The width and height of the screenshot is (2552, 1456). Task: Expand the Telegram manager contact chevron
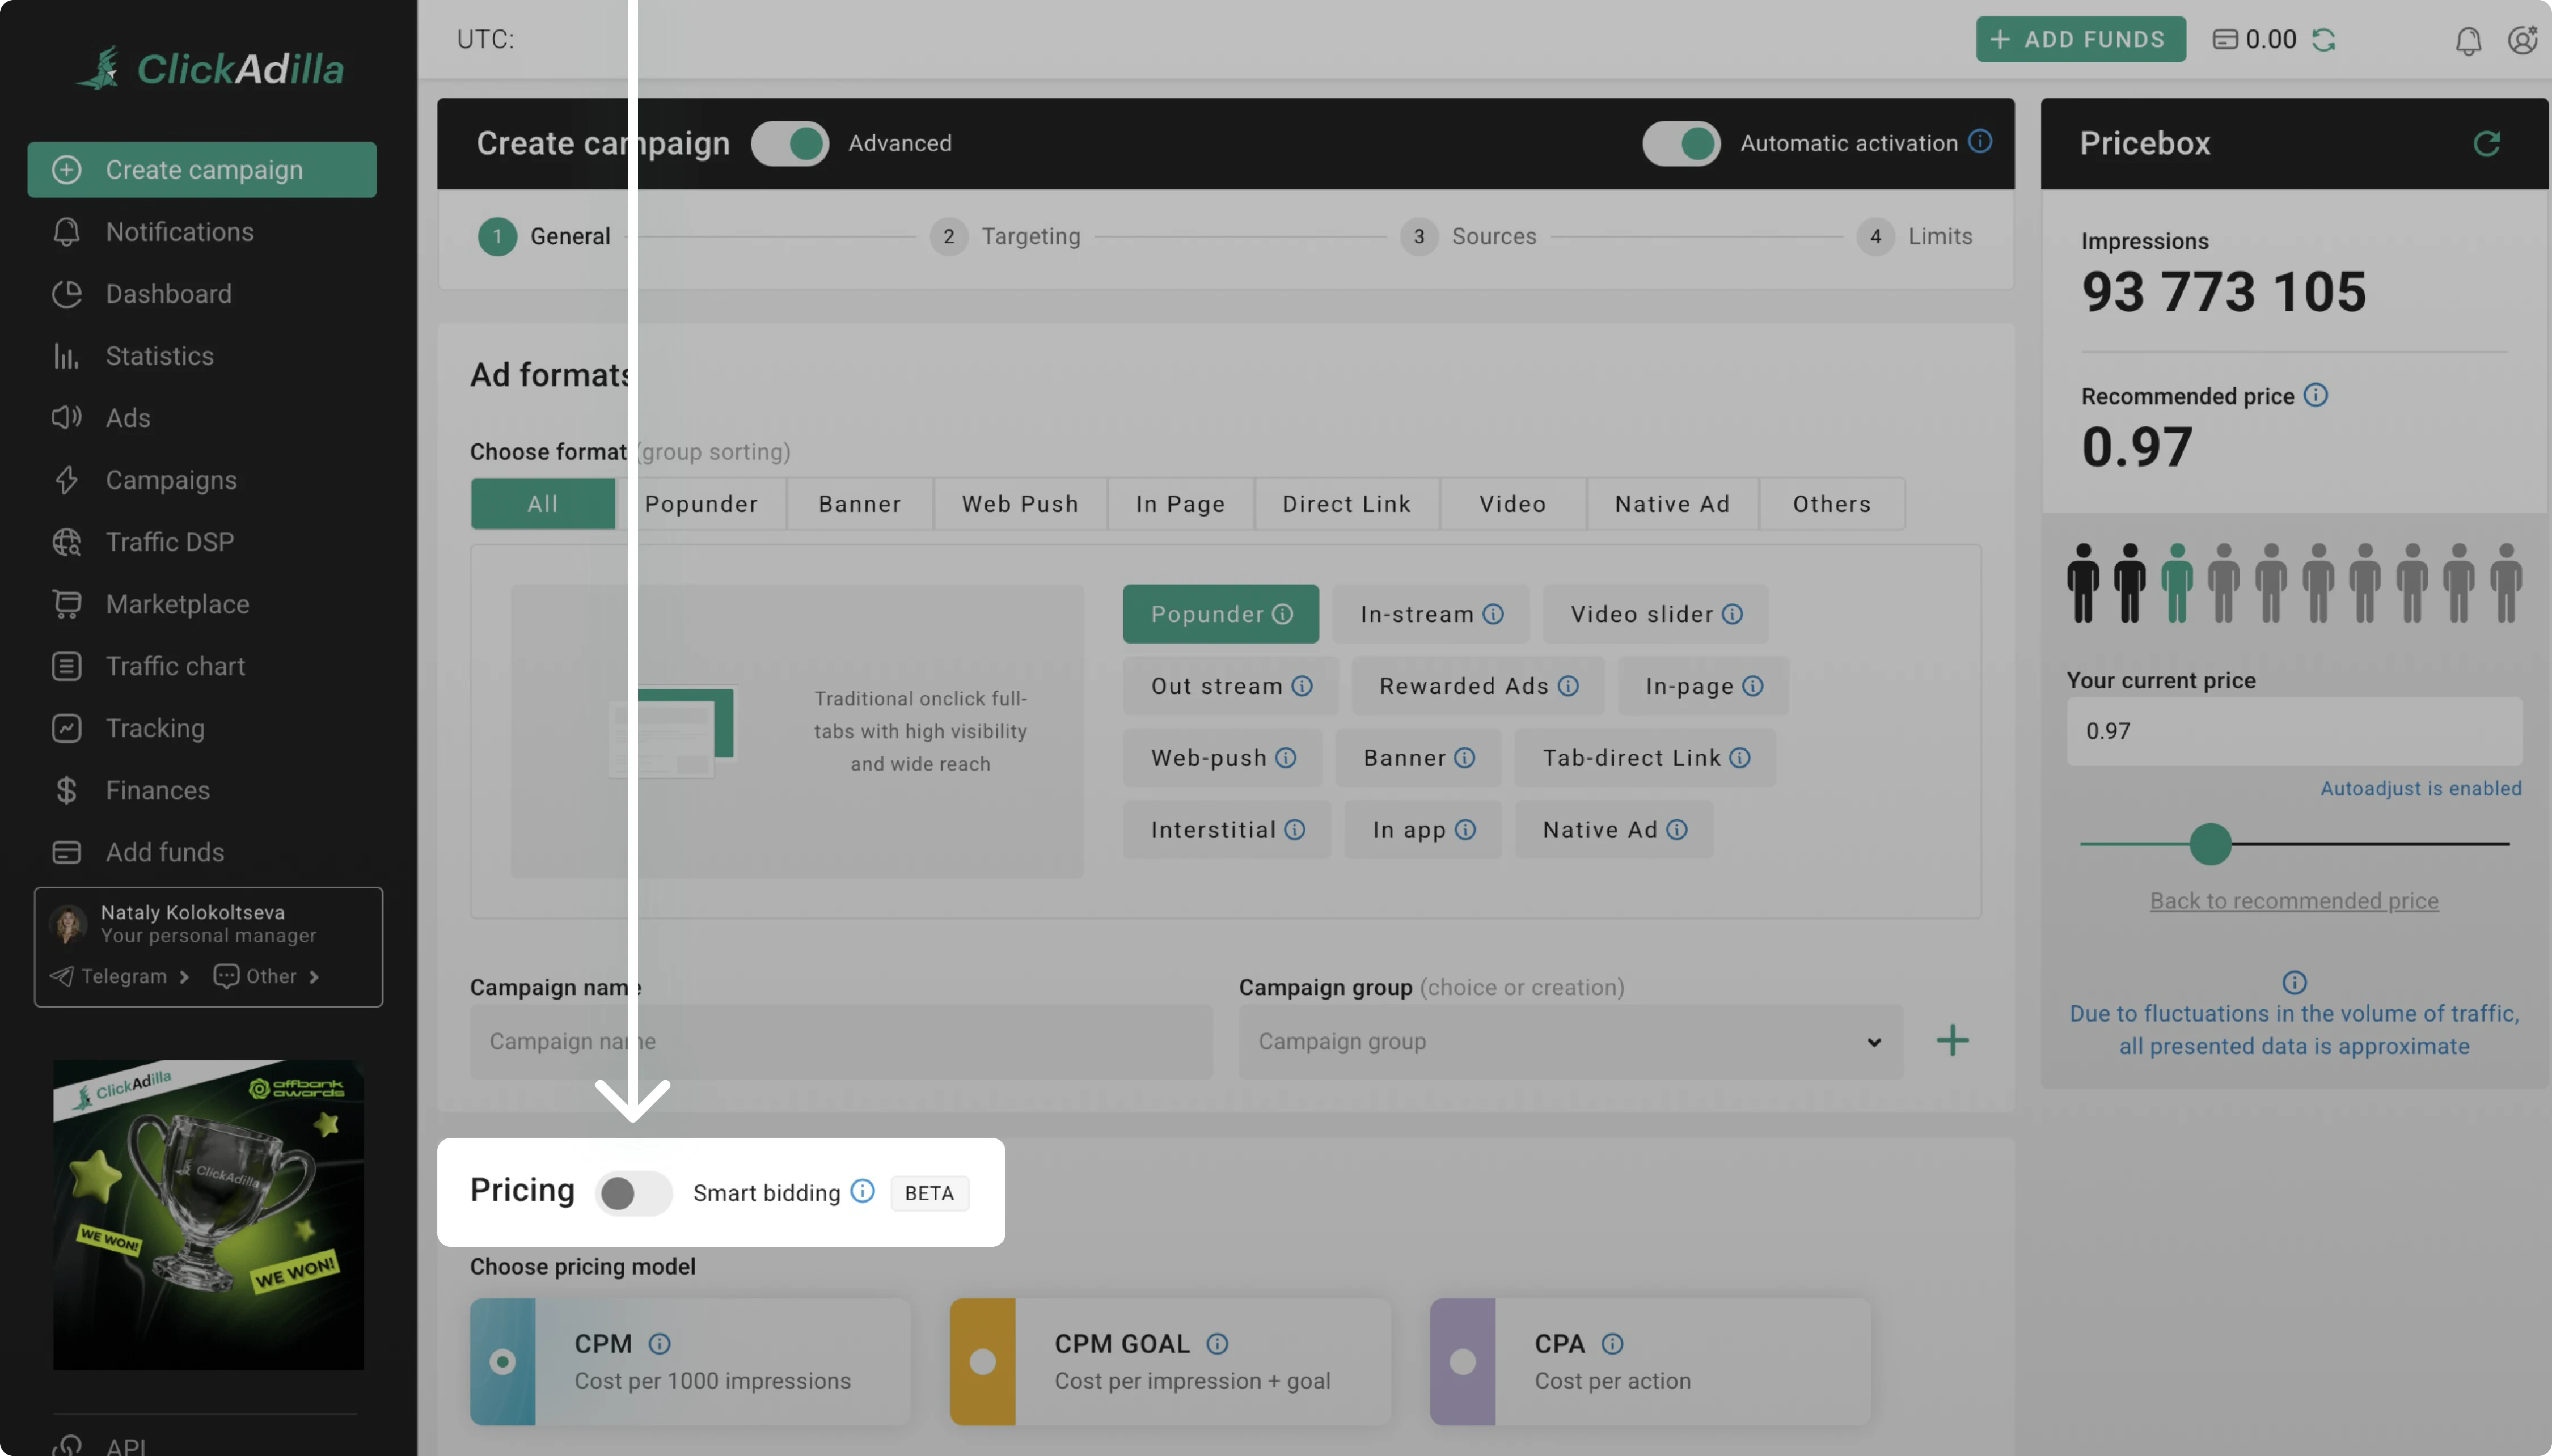pos(184,977)
